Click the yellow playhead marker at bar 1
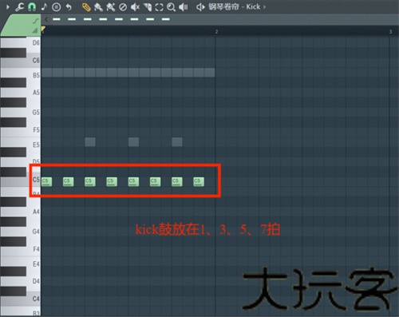This screenshot has height=317, width=399. (43, 29)
